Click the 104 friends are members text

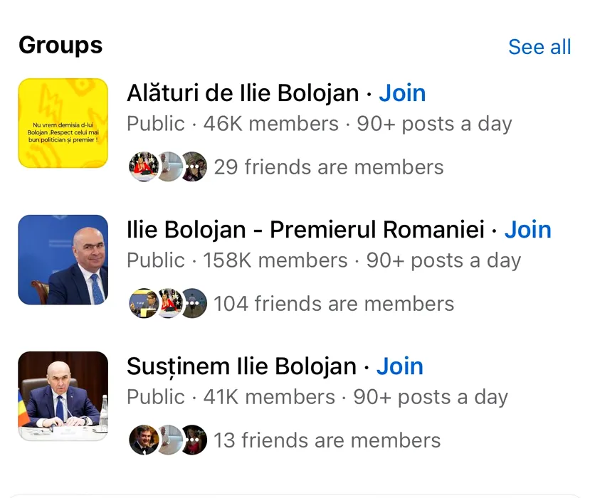pyautogui.click(x=333, y=304)
